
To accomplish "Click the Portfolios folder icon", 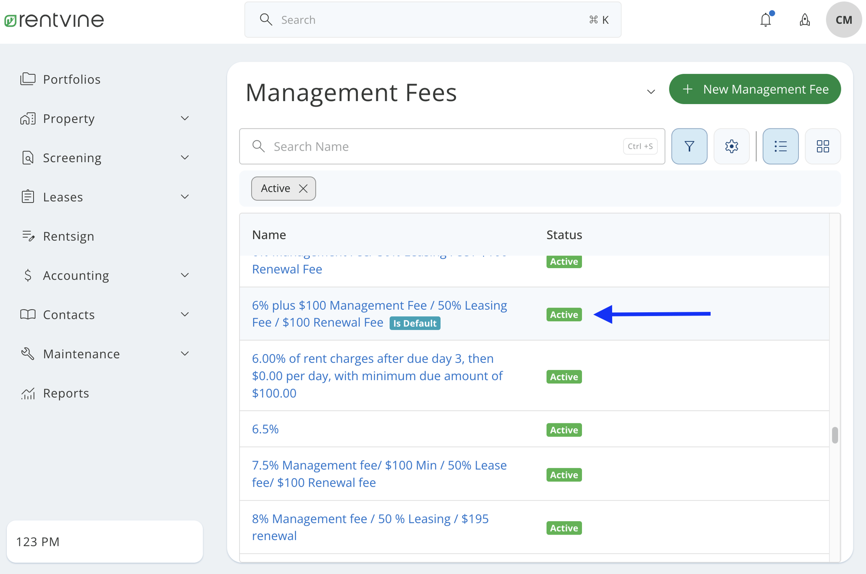I will pyautogui.click(x=28, y=79).
